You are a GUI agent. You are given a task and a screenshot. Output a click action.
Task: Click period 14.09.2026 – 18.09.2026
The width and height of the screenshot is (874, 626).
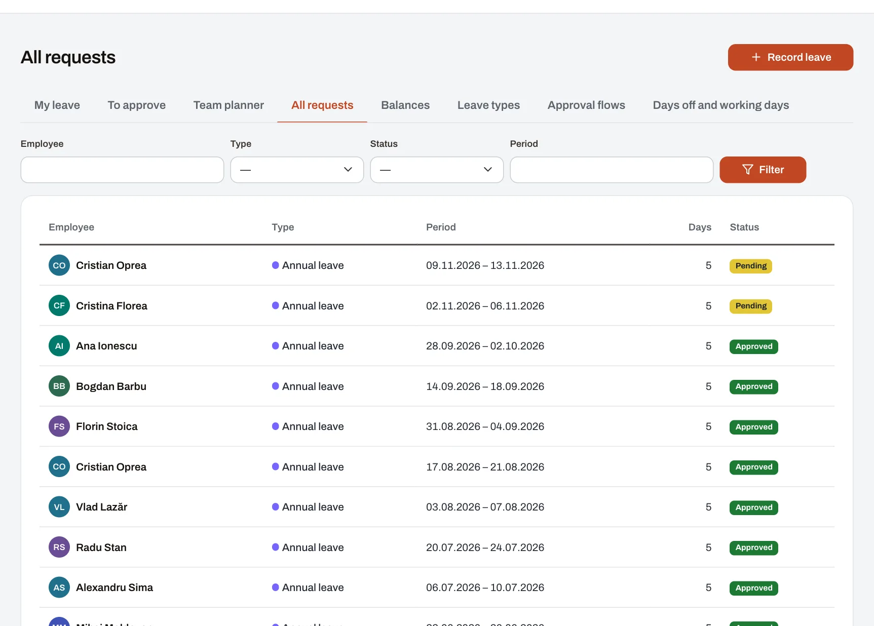click(x=485, y=386)
